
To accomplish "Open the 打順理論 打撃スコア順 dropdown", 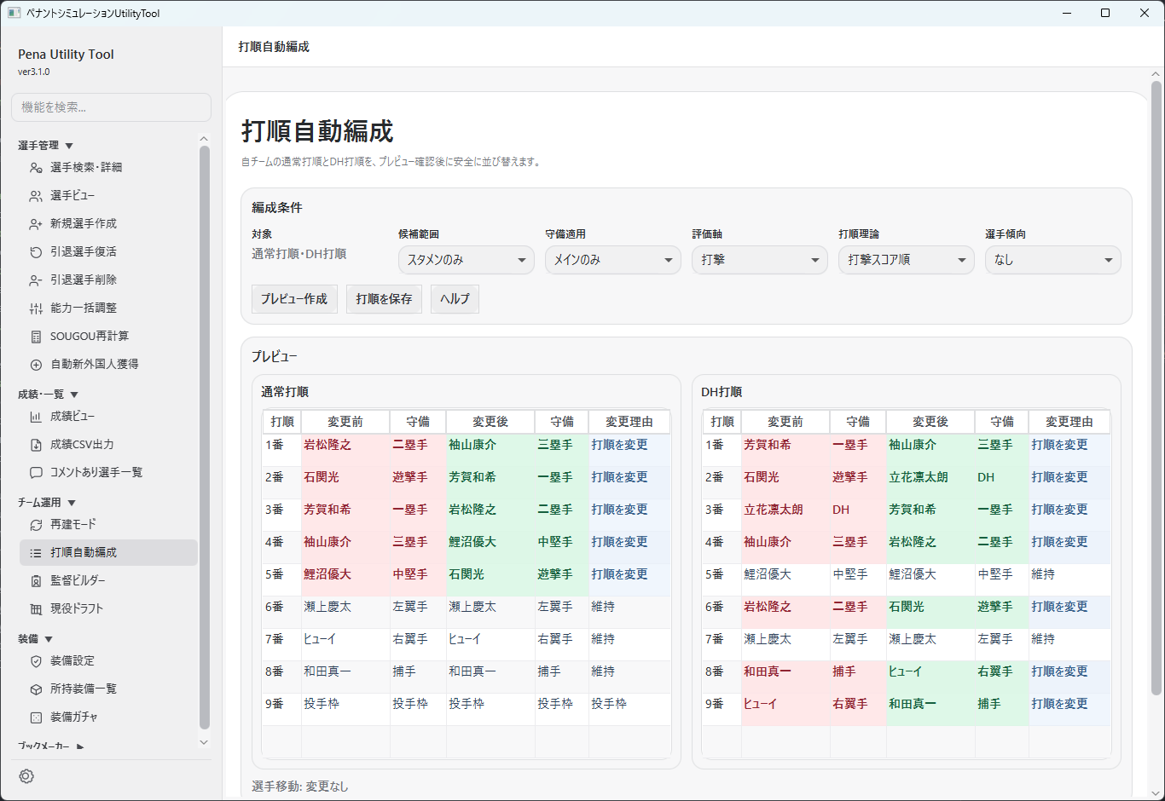I will (907, 260).
